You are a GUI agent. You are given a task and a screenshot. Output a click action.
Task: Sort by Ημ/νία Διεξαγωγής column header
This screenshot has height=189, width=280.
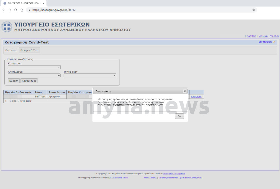coord(18,92)
